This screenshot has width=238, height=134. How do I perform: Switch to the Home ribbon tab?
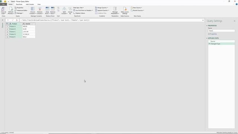coord(10,4)
